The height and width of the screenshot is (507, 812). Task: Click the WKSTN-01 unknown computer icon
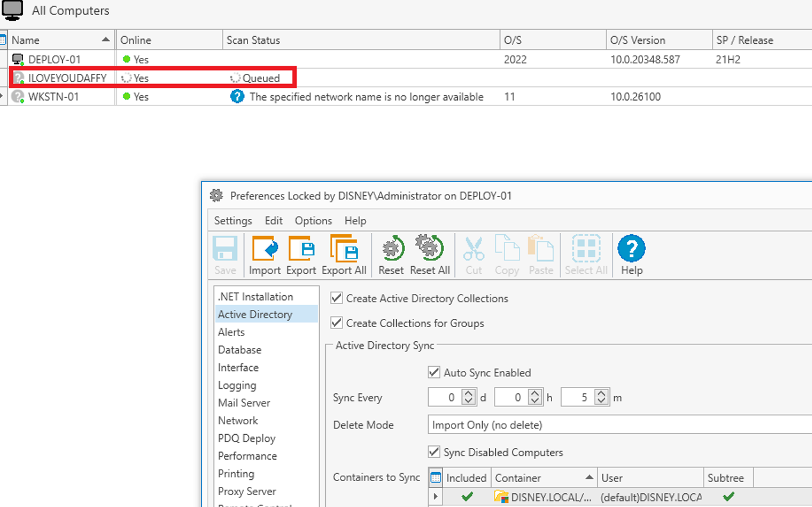pos(18,96)
